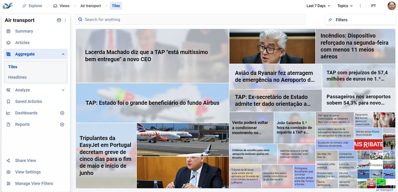Screen dimensions: 398x192
Task: Go to Saved Articles
Action: coord(28,101)
